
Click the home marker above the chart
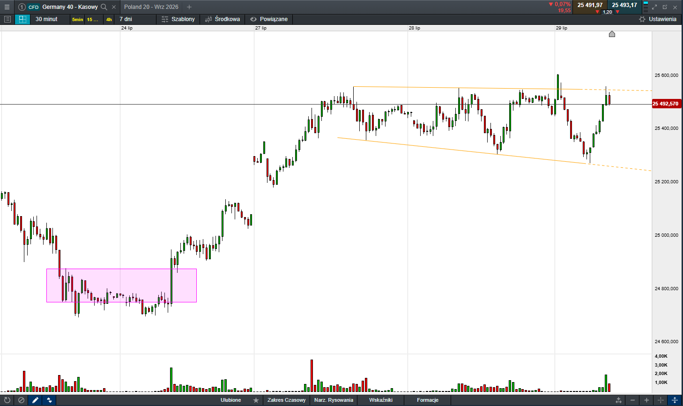pyautogui.click(x=612, y=34)
